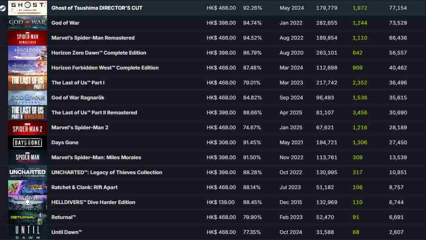Select the Marvel's Spider-Man 2 title link

80,128
